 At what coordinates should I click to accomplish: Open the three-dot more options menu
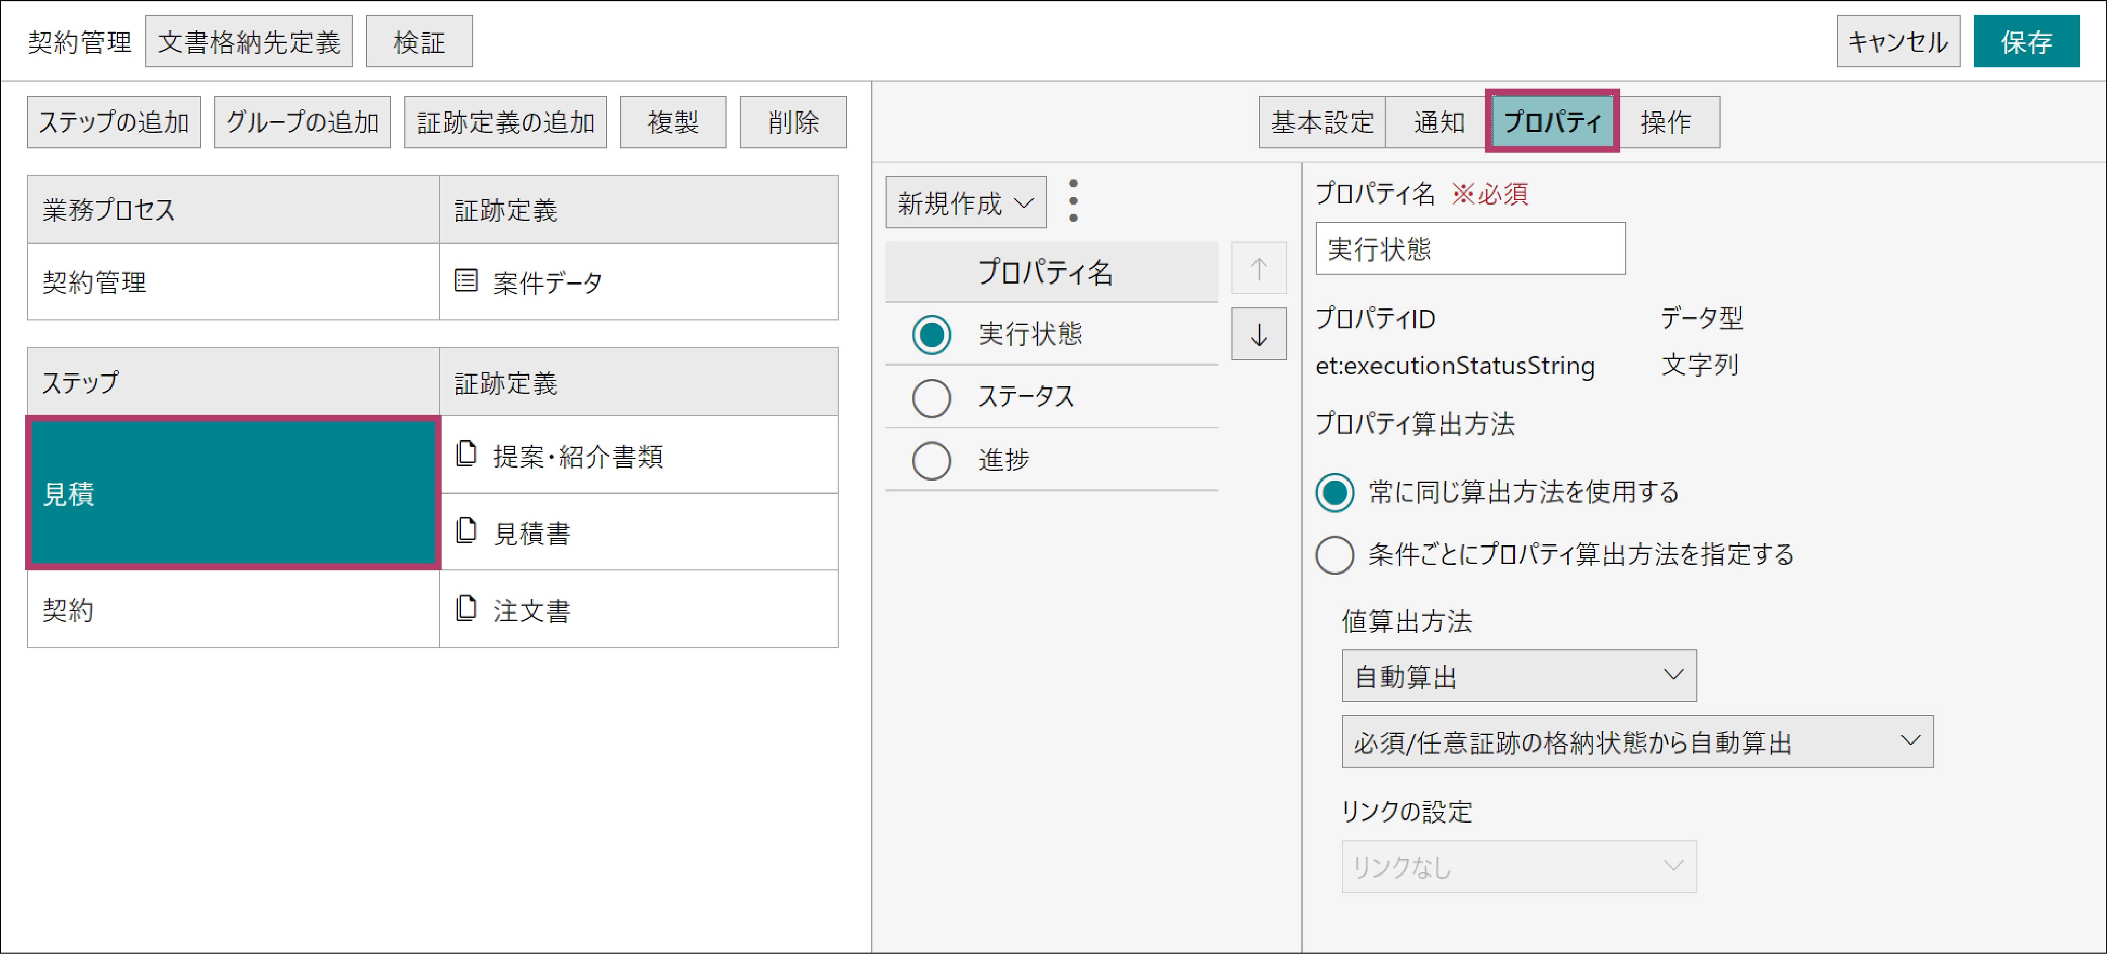point(1073,201)
